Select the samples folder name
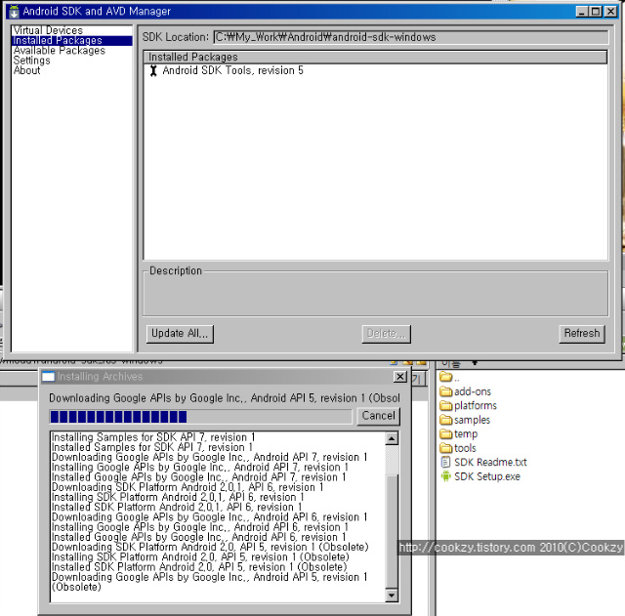Viewport: 625px width, 616px height. coord(472,420)
